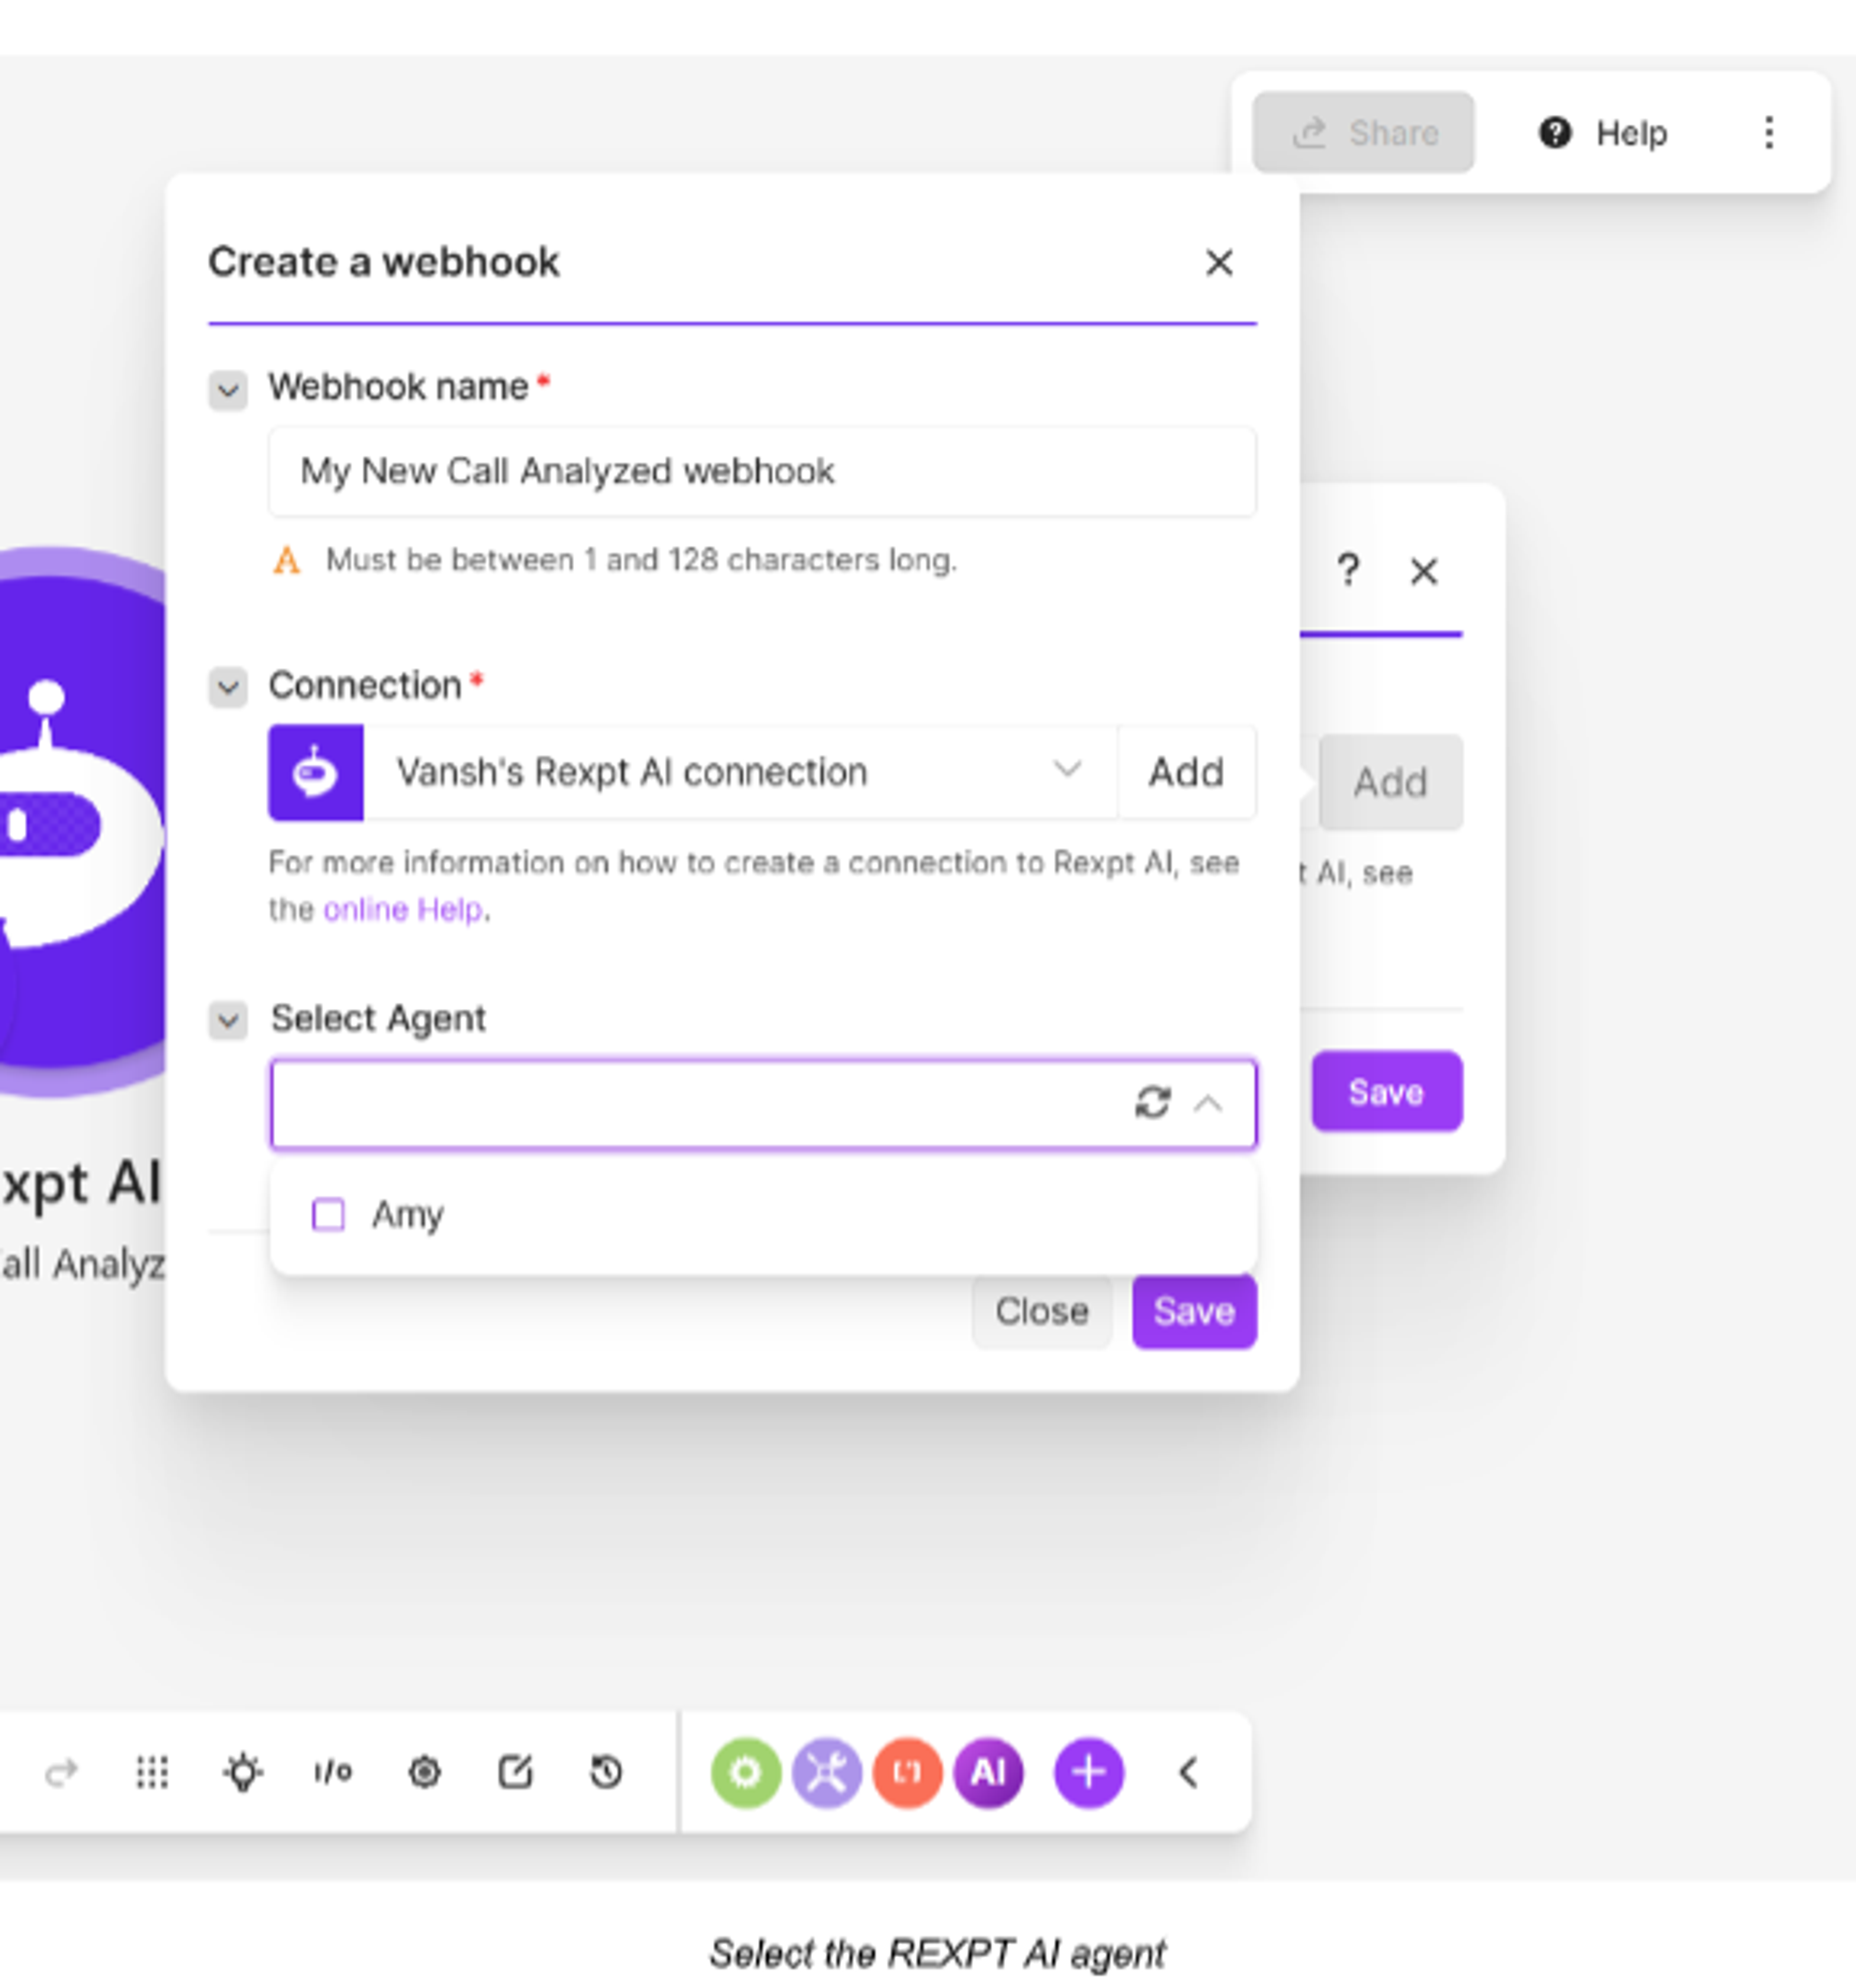
Task: Click the Rexpt AI connection logo icon
Action: click(x=316, y=773)
